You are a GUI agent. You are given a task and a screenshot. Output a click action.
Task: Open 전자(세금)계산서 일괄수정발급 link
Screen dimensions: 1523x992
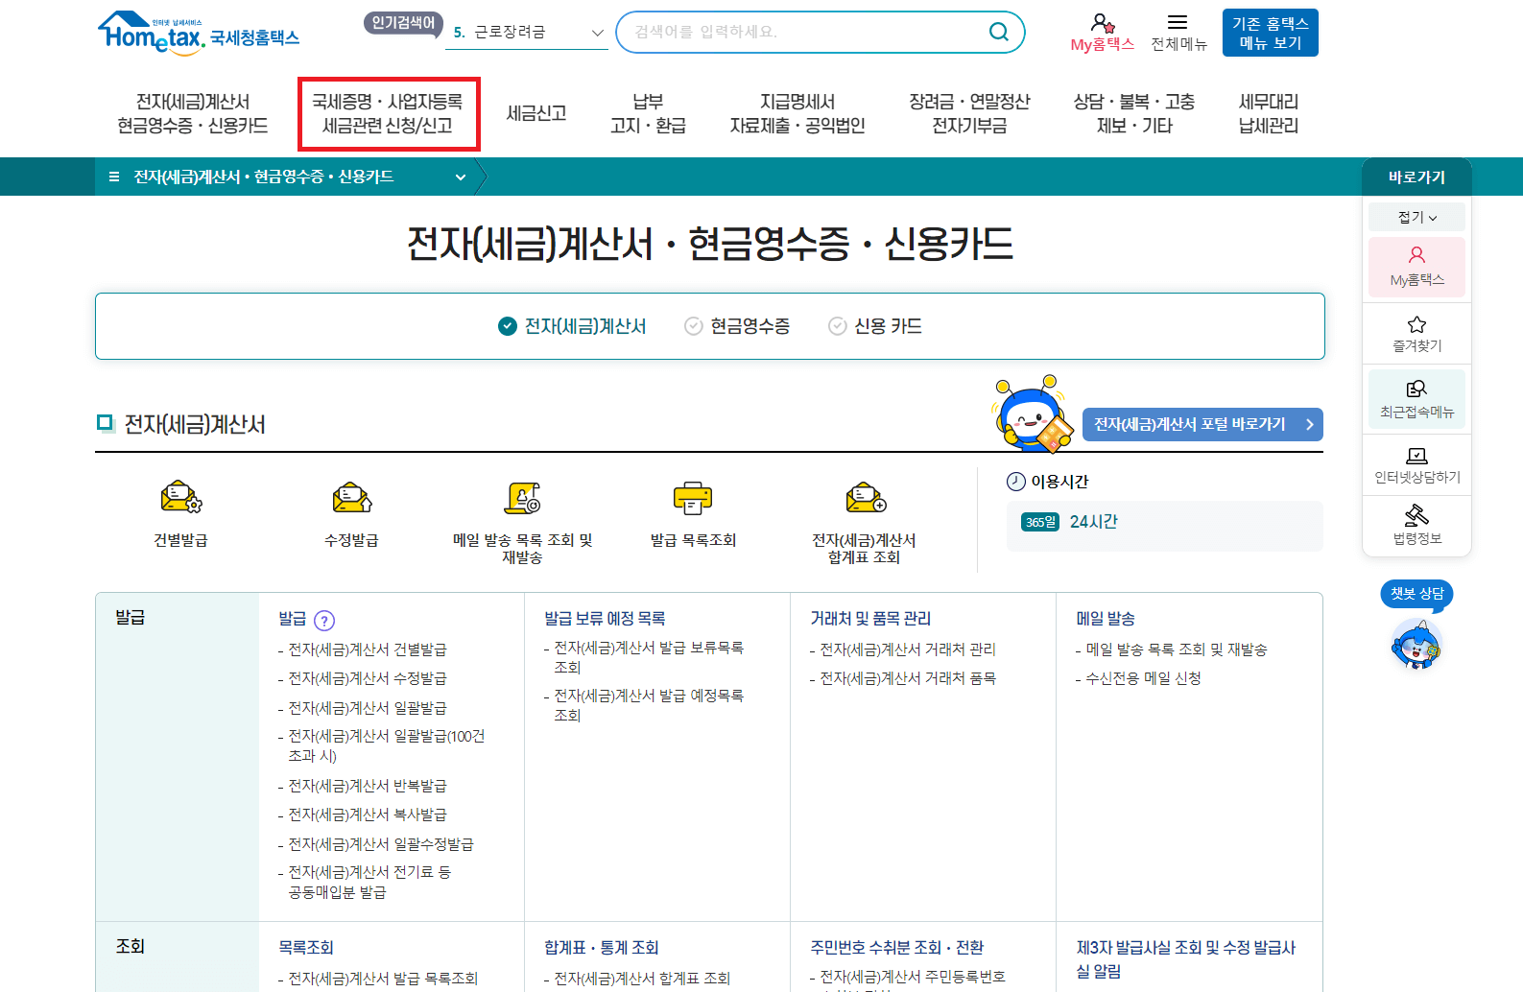381,844
